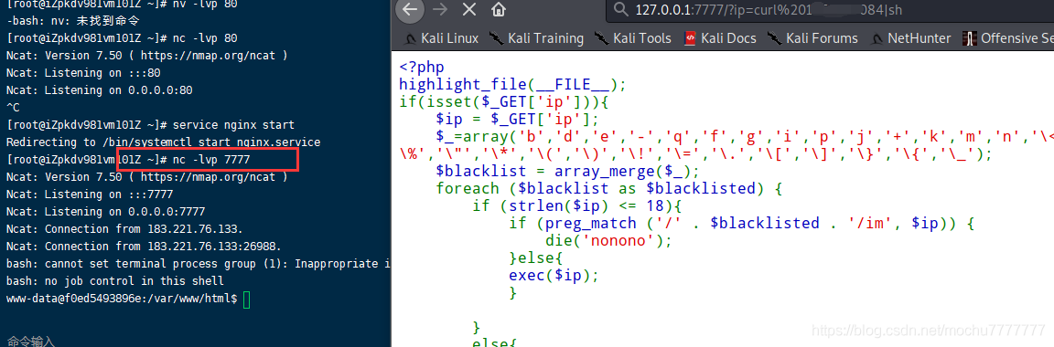This screenshot has height=347, width=1054.
Task: Stop page loading with X button
Action: point(469,9)
